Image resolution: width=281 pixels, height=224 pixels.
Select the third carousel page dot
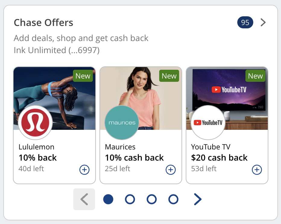(152, 199)
